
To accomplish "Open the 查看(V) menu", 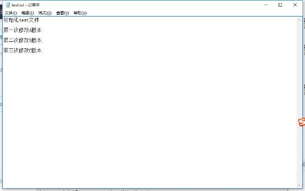I will point(62,13).
